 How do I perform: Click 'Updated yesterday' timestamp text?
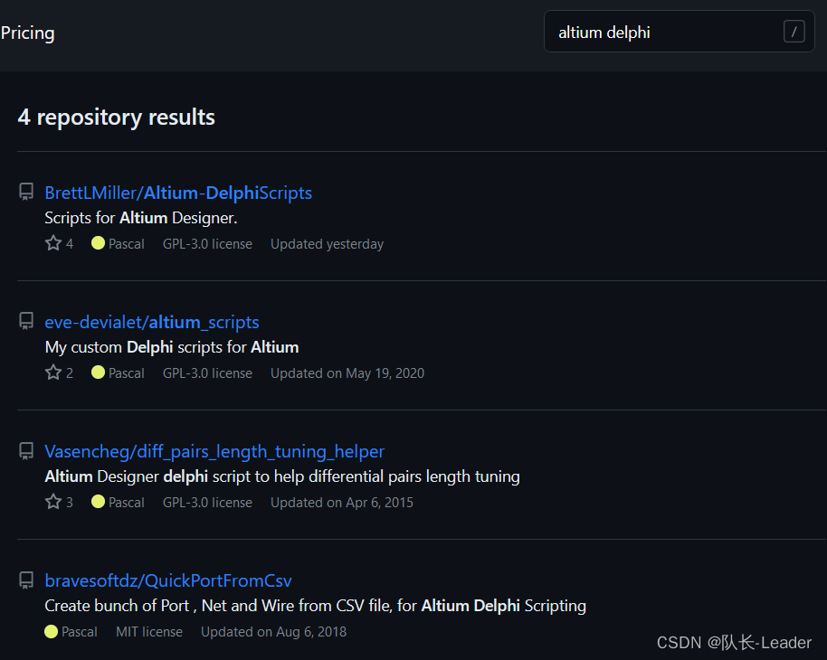tap(327, 244)
